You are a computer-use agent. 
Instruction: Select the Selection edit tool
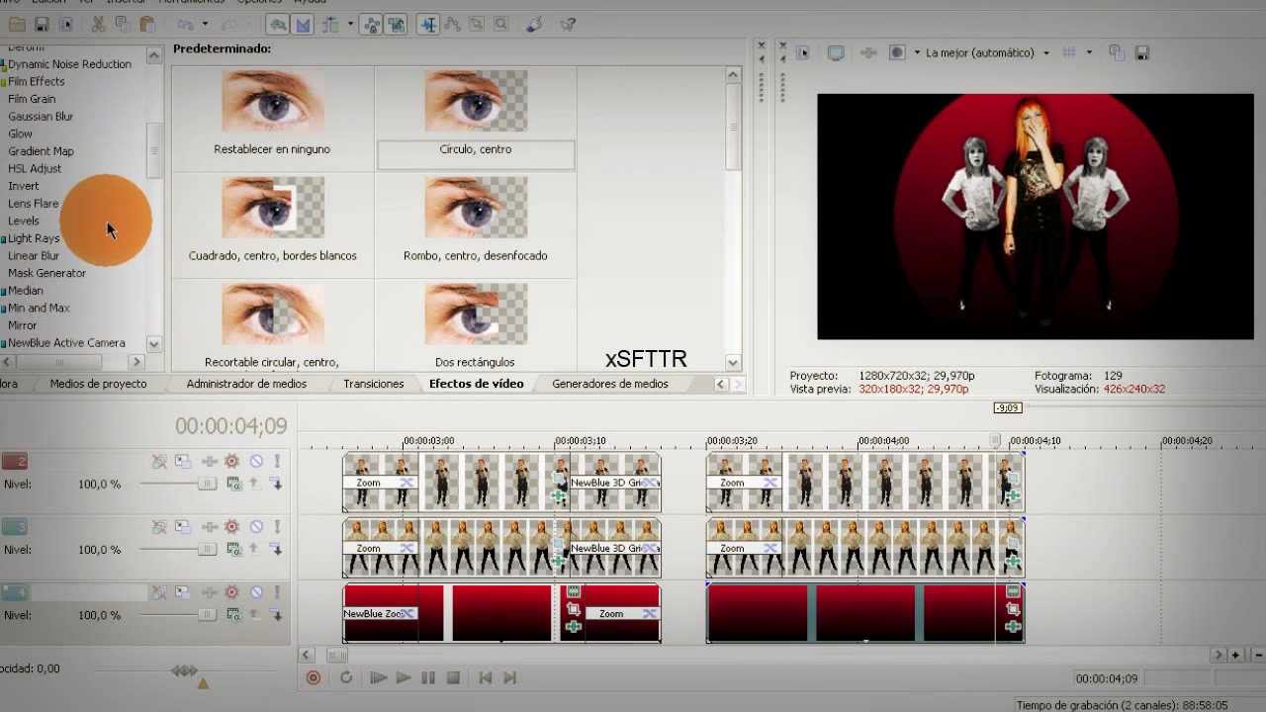(477, 24)
